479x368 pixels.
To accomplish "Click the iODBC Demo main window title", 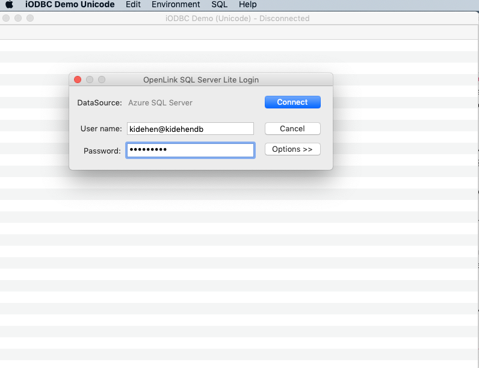I will point(237,18).
